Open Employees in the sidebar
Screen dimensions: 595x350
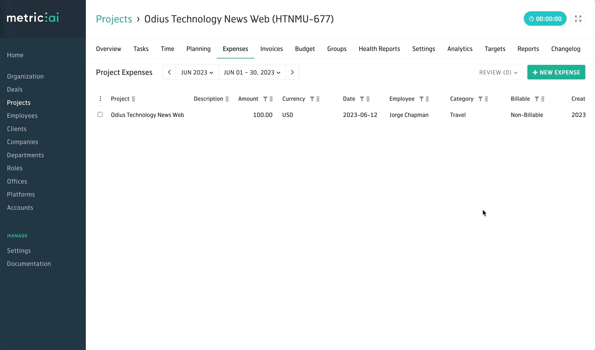tap(22, 116)
